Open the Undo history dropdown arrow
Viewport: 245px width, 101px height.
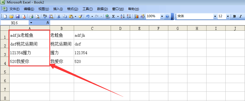pos(92,16)
